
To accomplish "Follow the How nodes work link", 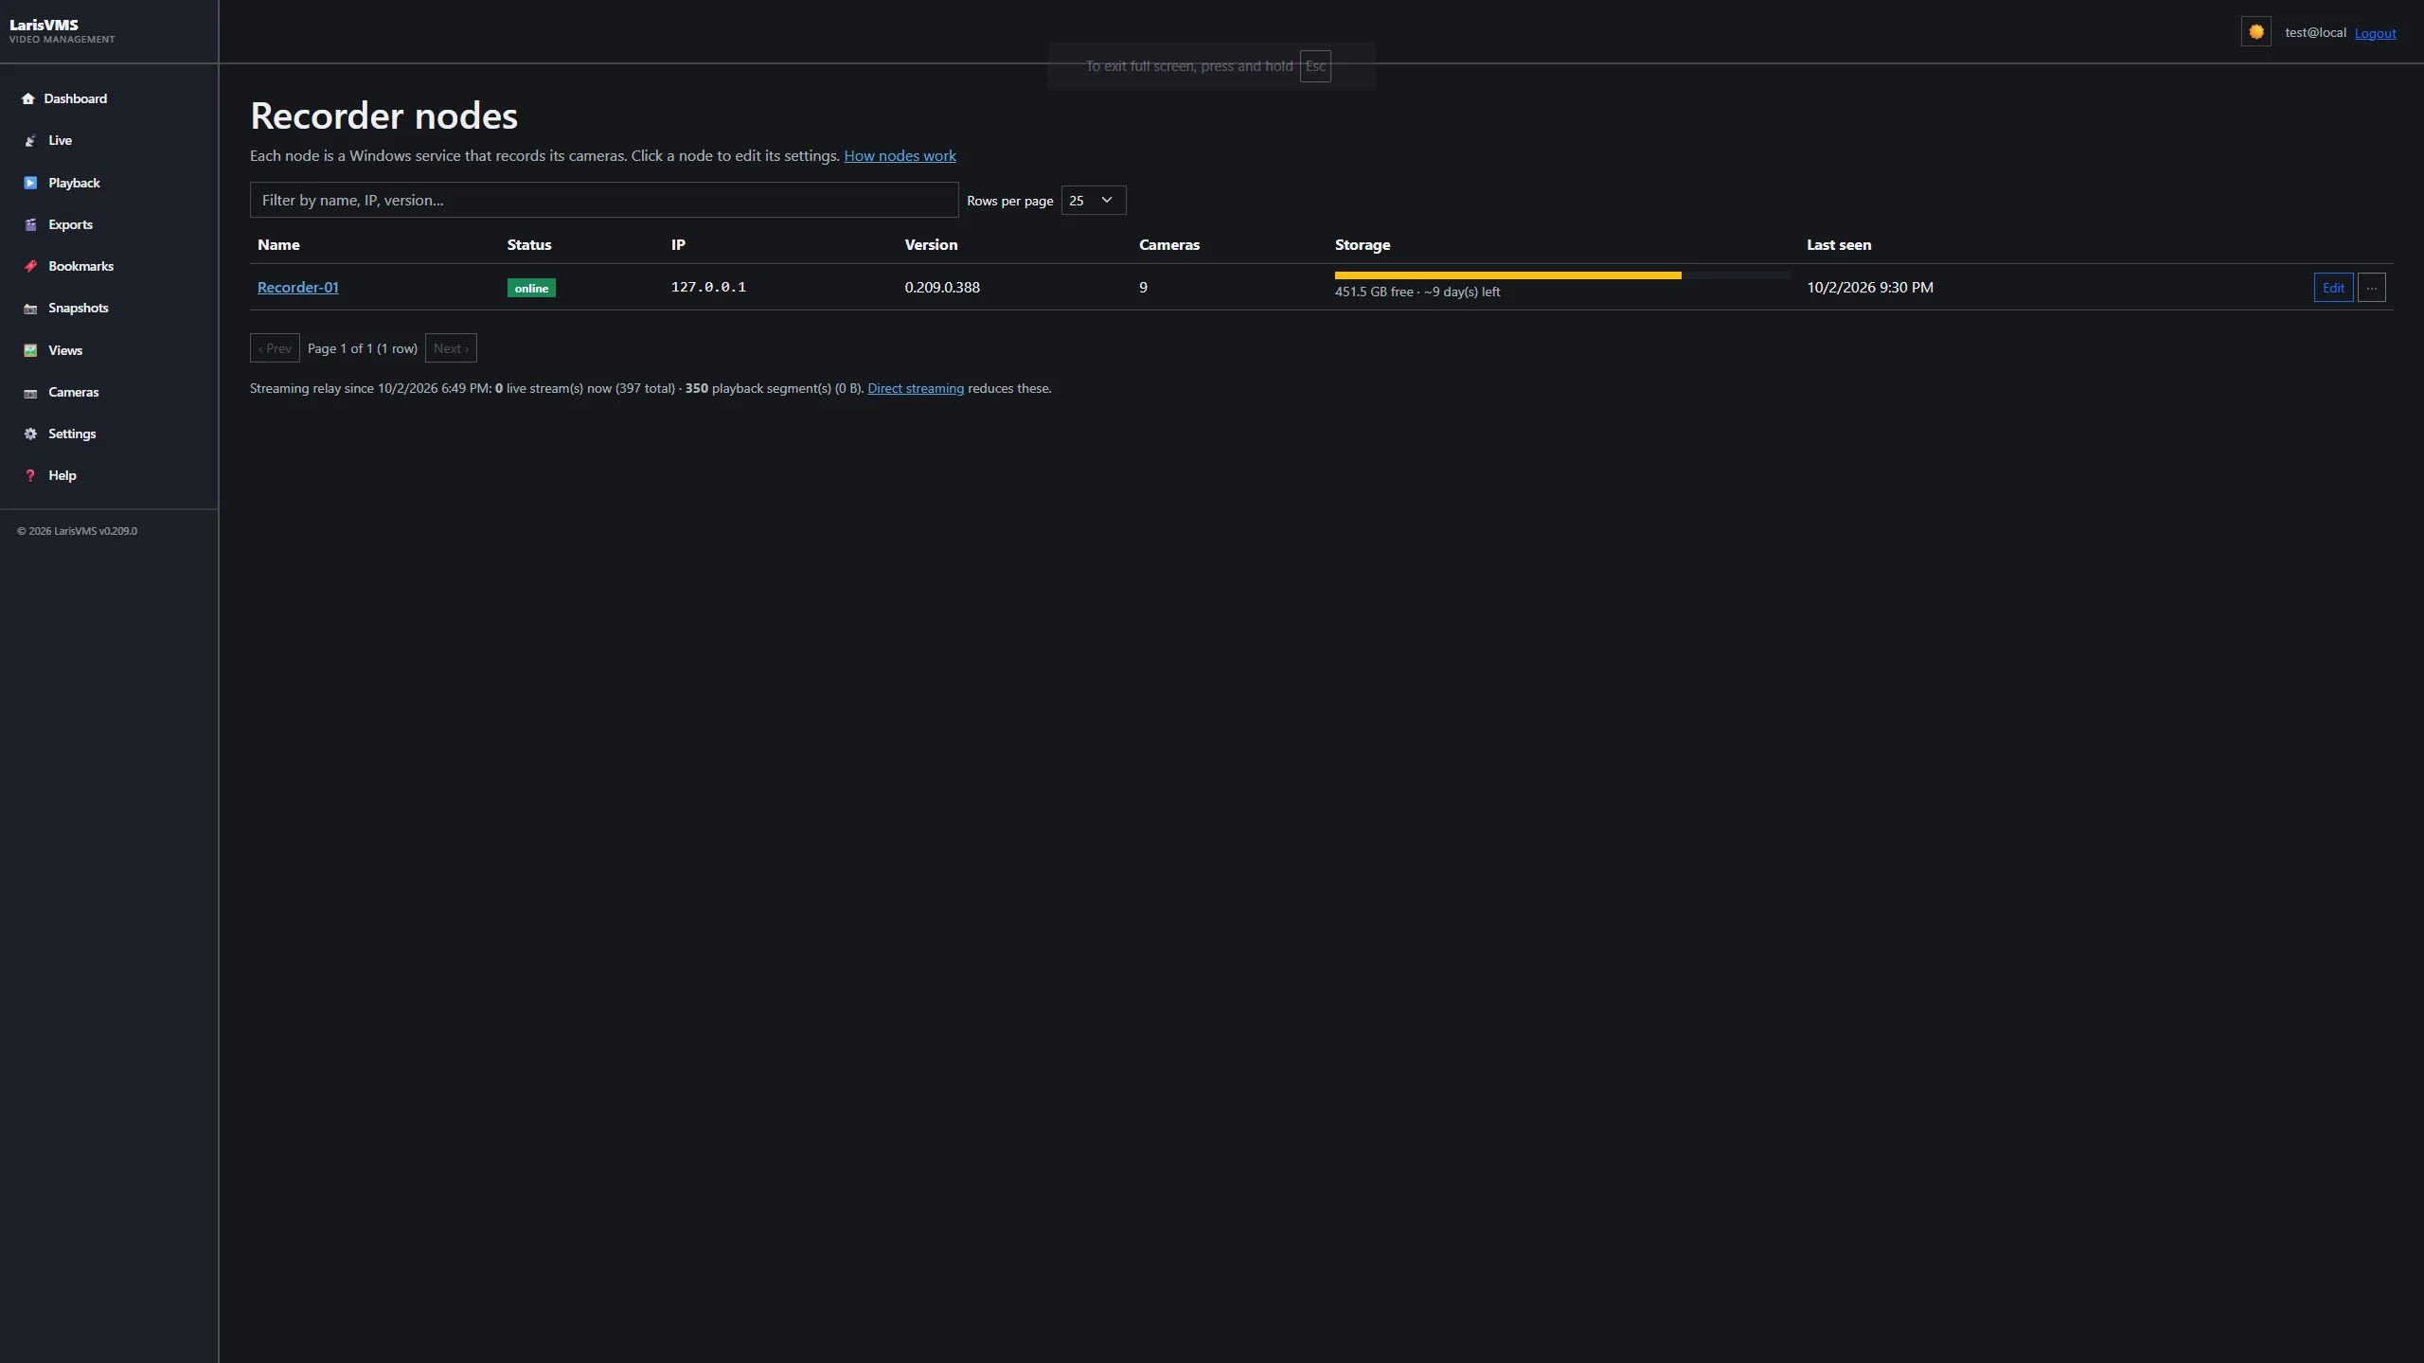I will [x=900, y=156].
